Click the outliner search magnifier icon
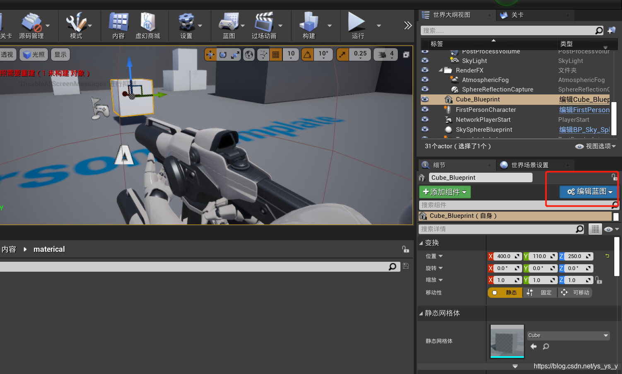Screen dimensions: 622x374 click(599, 31)
